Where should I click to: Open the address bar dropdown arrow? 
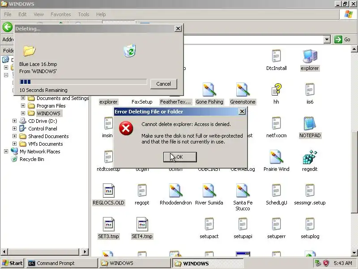click(x=327, y=39)
